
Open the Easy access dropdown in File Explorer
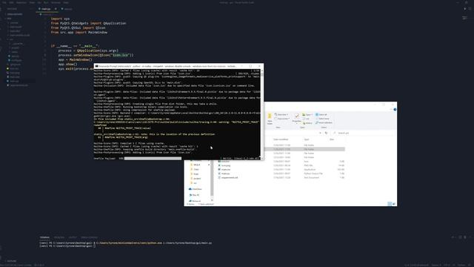(x=282, y=119)
